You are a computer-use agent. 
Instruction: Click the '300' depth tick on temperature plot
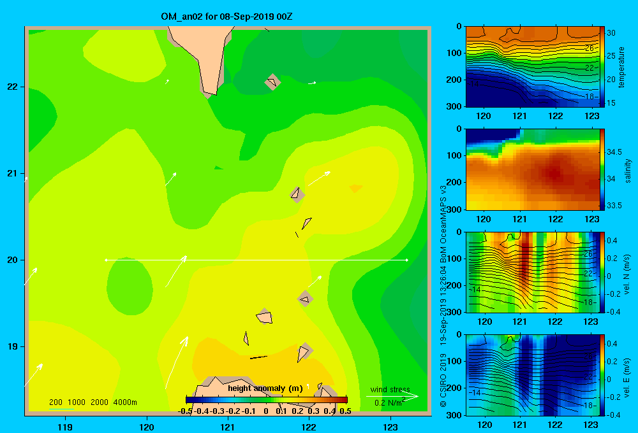click(454, 106)
